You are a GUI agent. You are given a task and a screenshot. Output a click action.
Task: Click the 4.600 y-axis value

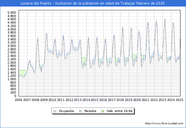[12, 19]
